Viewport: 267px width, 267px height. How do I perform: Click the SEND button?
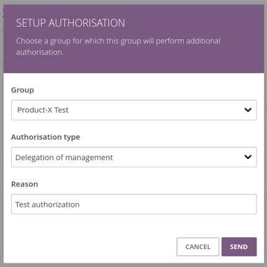pyautogui.click(x=239, y=247)
